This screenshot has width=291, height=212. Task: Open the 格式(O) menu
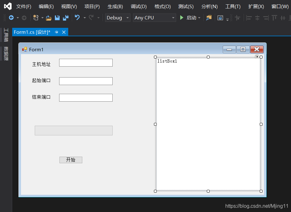163,7
